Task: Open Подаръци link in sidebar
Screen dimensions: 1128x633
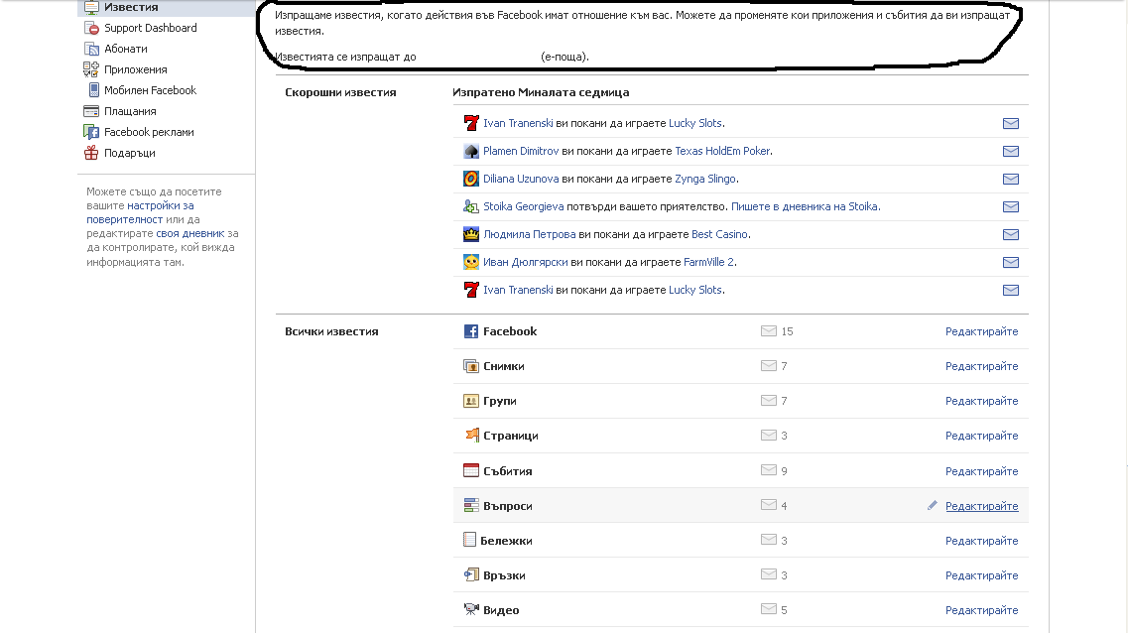Action: pyautogui.click(x=130, y=153)
